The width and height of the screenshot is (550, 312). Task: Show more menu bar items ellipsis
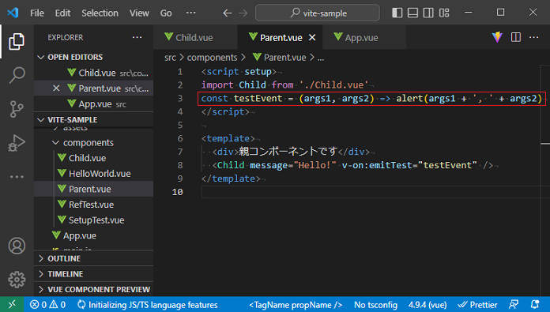[190, 13]
